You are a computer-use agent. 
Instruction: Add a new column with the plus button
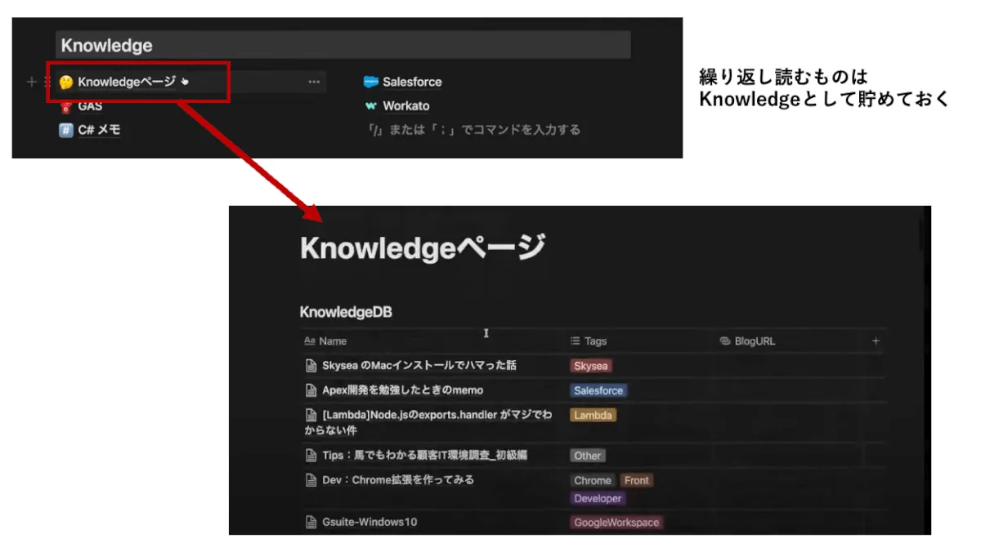click(876, 341)
